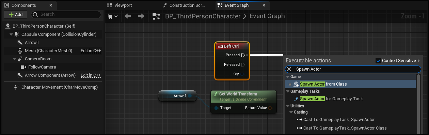Open the bookmarks dropdown in graph toolbar
The height and width of the screenshot is (135, 429).
(113, 16)
